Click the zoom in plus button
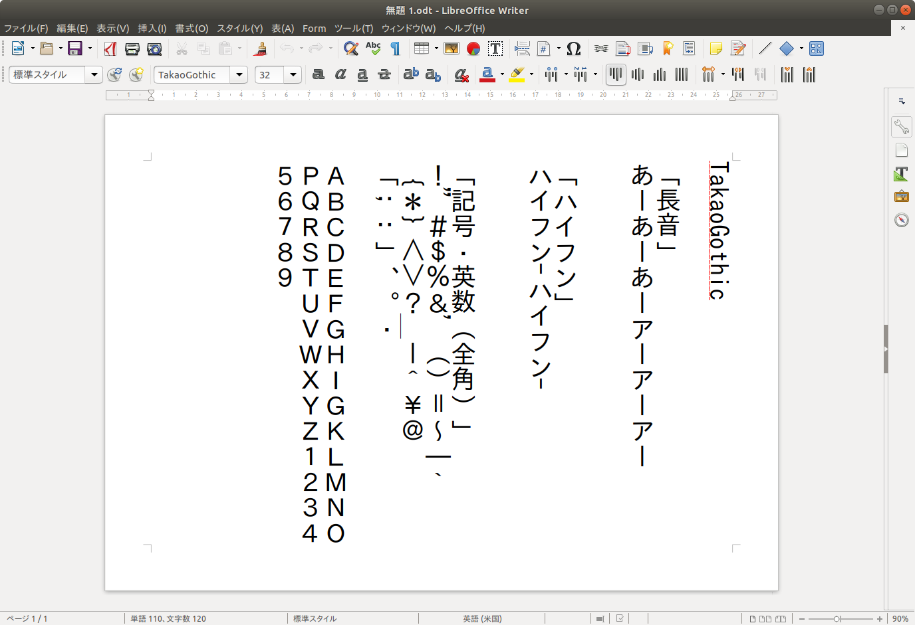The height and width of the screenshot is (625, 915). tap(880, 618)
